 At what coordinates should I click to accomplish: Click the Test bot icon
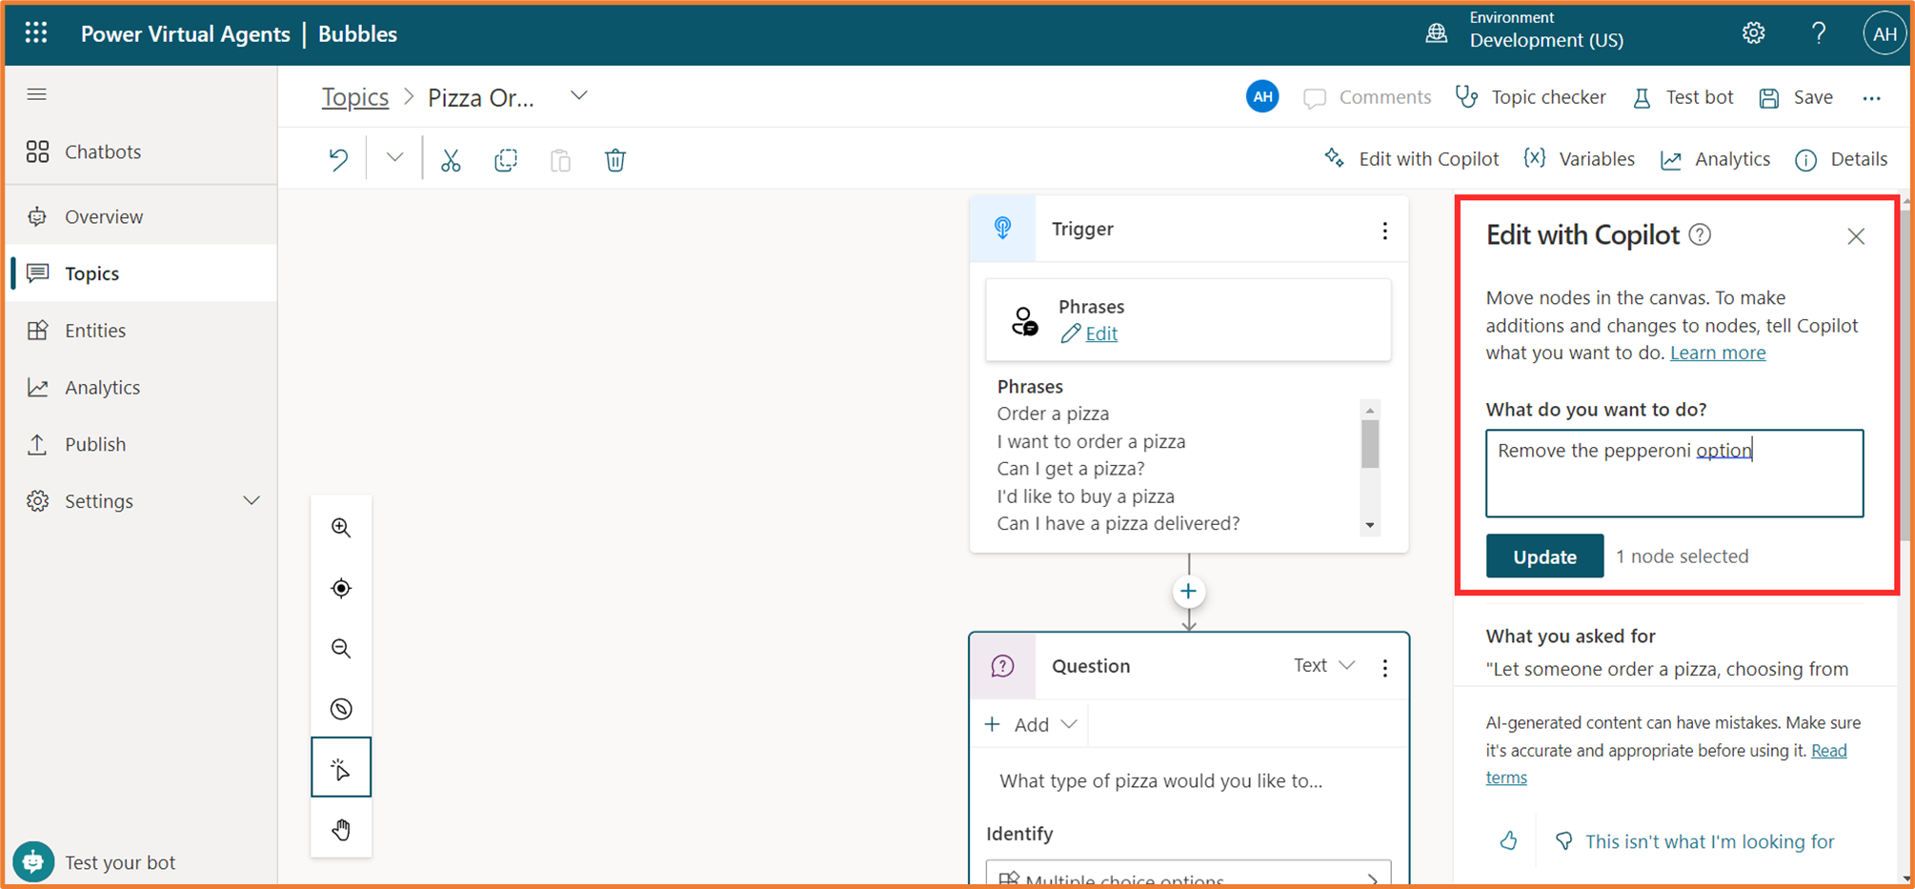pos(1642,96)
